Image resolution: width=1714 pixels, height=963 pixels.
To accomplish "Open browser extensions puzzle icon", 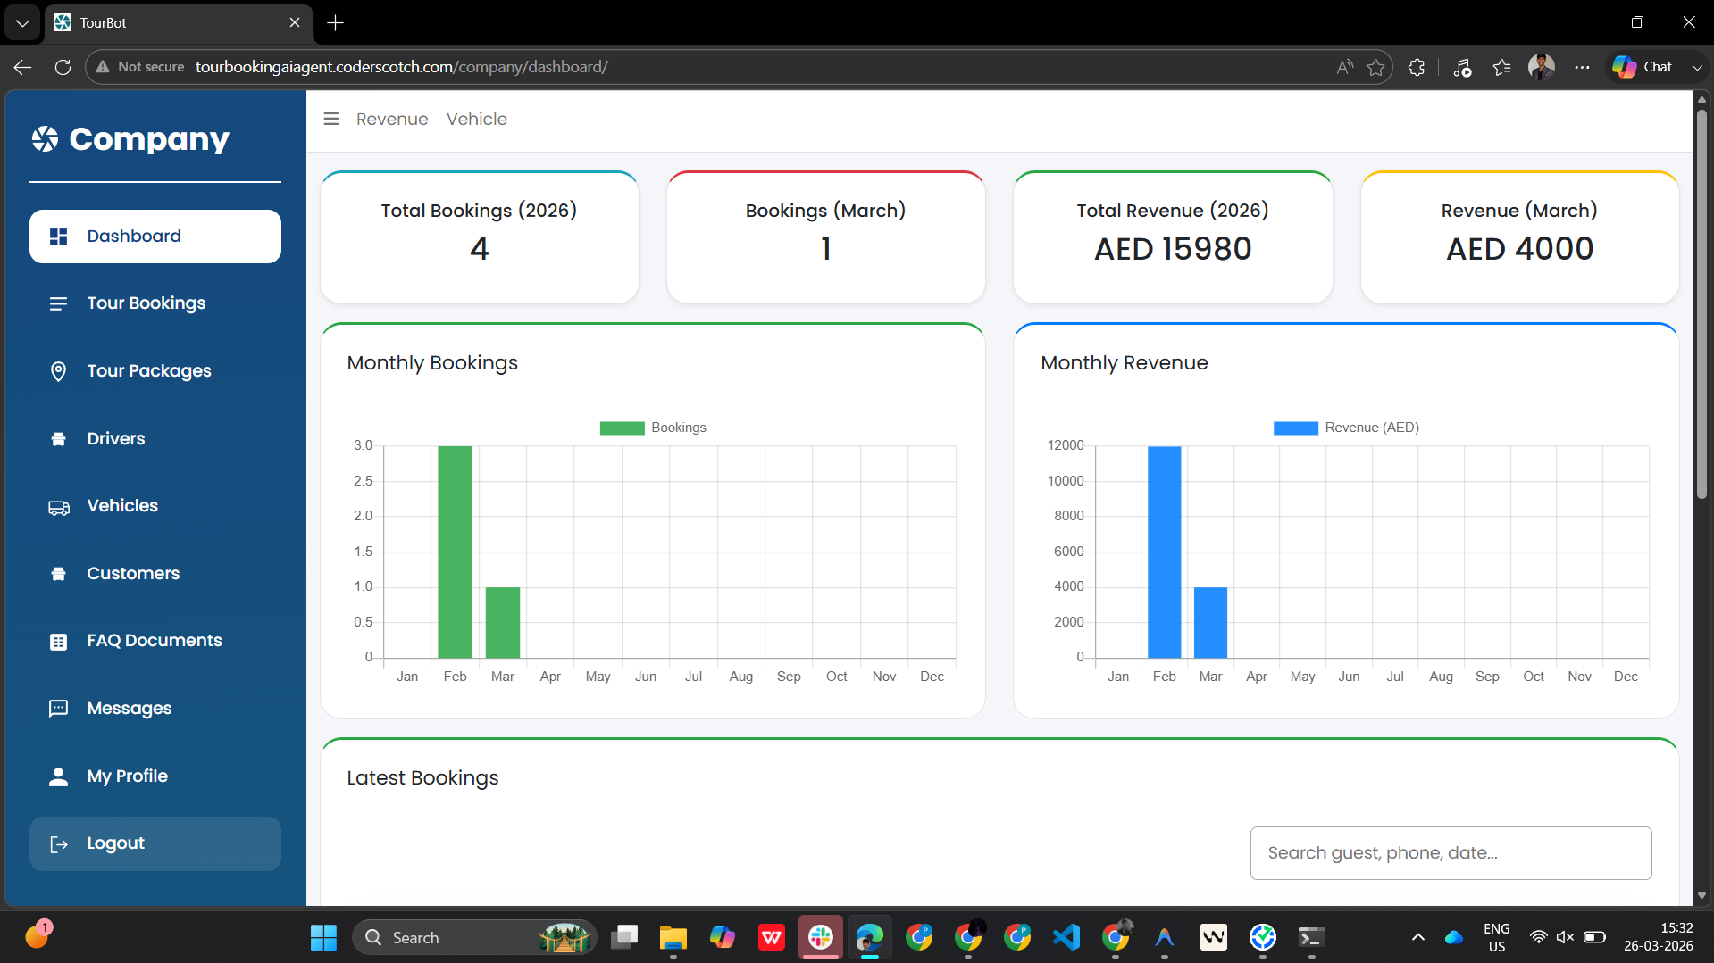I will (x=1417, y=67).
